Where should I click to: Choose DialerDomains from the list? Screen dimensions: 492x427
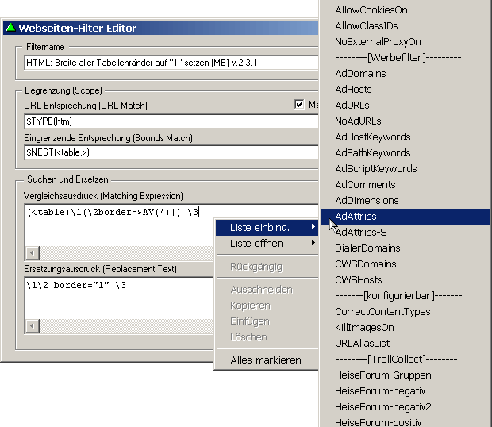click(367, 248)
